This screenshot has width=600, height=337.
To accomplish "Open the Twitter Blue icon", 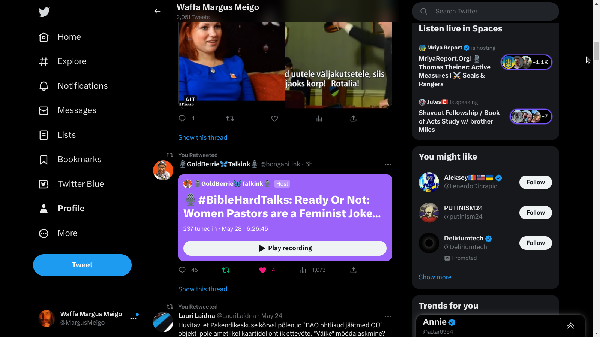I will click(x=44, y=184).
